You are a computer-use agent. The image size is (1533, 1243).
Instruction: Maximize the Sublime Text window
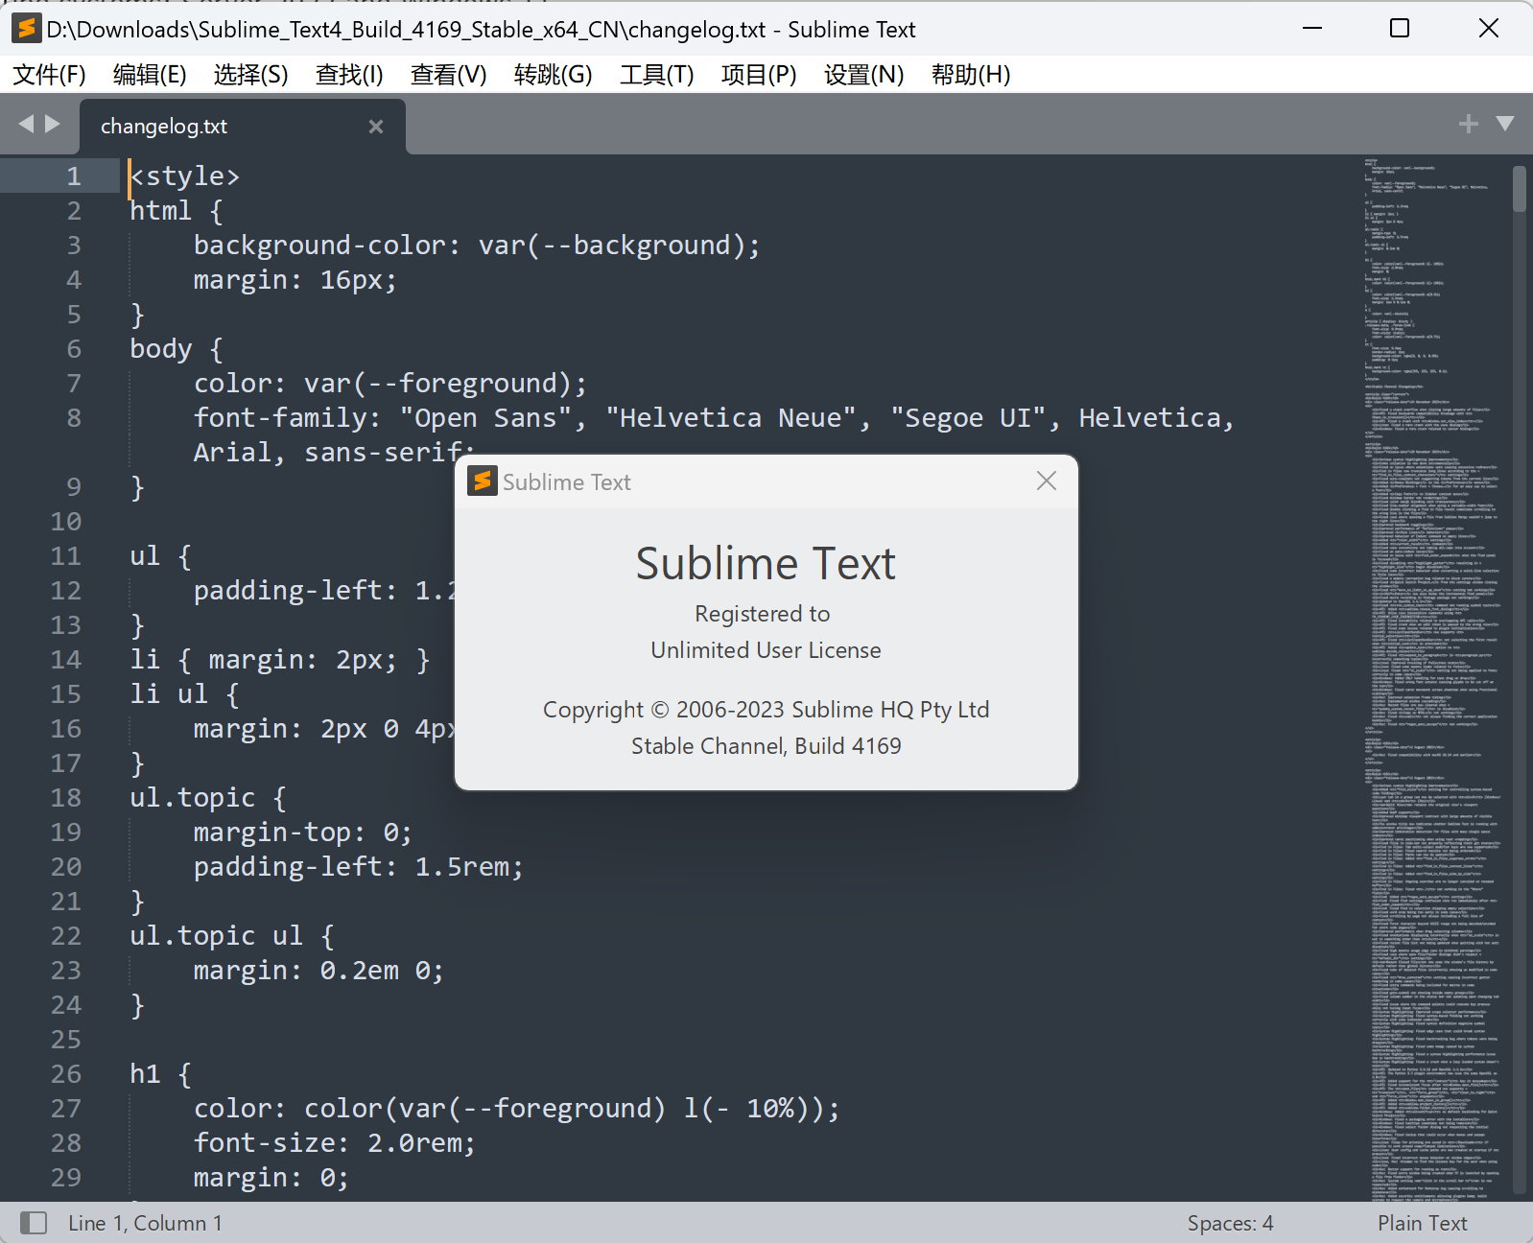point(1400,29)
